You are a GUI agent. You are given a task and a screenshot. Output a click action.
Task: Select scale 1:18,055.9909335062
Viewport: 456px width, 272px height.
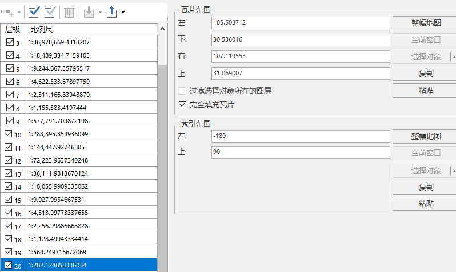click(91, 186)
